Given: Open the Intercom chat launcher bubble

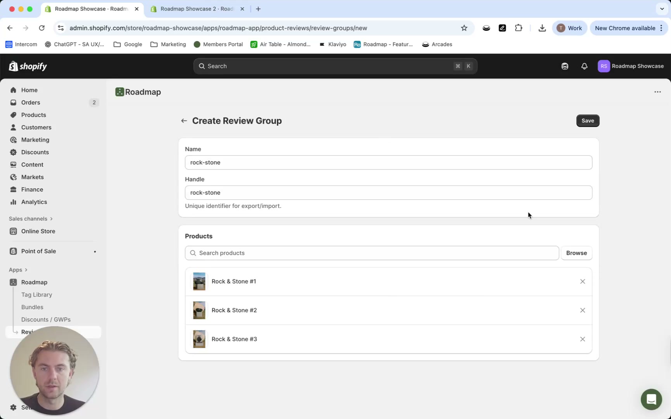Looking at the screenshot, I should pos(651,399).
